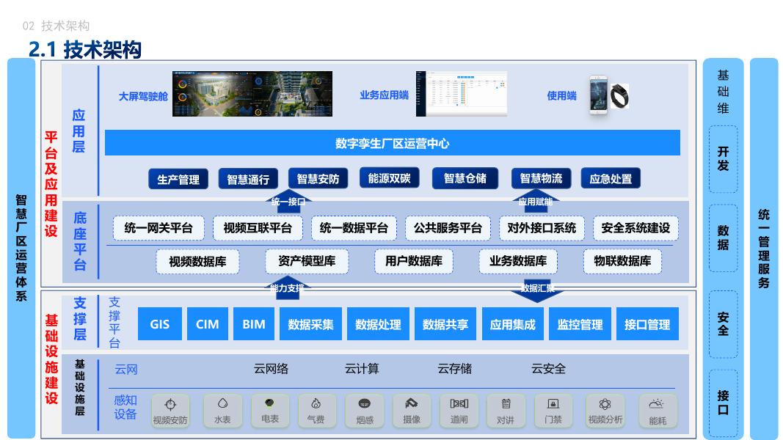This screenshot has width=783, height=440.
Task: Select the 能耗 energy consumption icon
Action: 658,411
